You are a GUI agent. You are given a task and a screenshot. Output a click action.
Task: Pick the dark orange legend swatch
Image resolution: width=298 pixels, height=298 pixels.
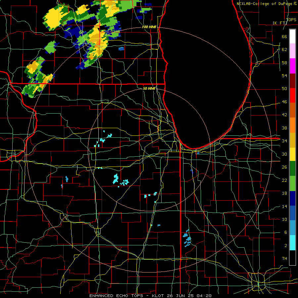click(x=292, y=110)
